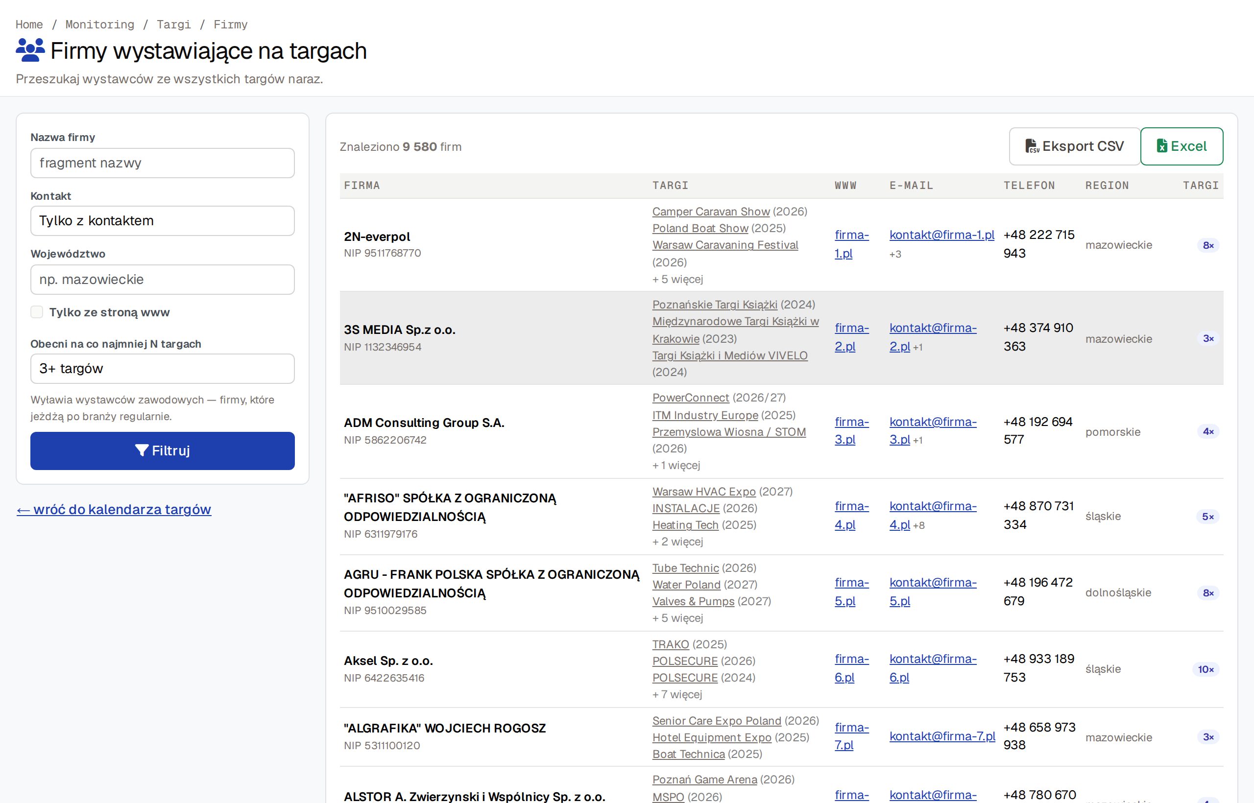
Task: Click the '+ 5 więcej' text under 2N-everpol fairs
Action: click(677, 280)
